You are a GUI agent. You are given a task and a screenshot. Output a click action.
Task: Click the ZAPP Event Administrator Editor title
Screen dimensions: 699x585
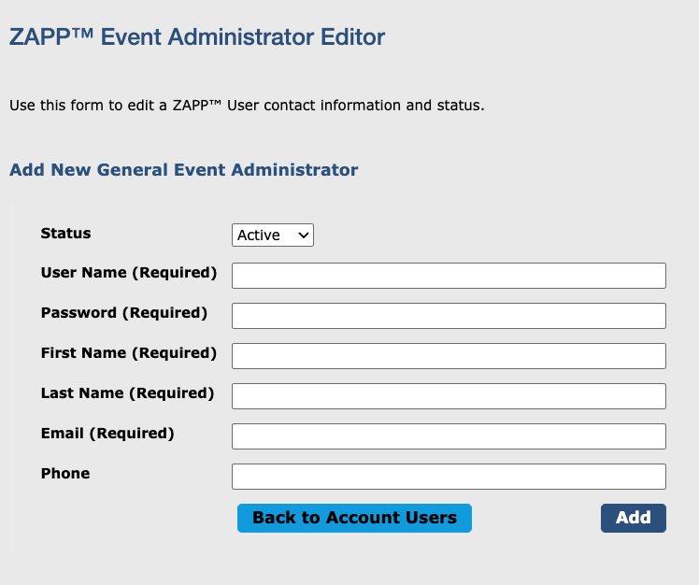click(196, 37)
